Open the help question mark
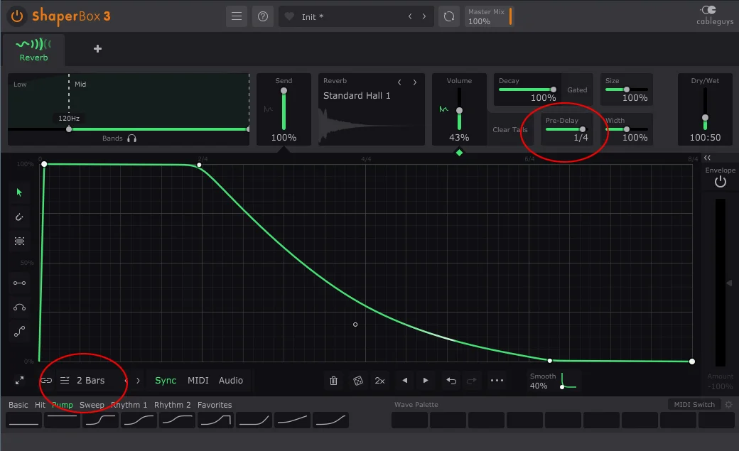The image size is (739, 451). click(x=263, y=16)
